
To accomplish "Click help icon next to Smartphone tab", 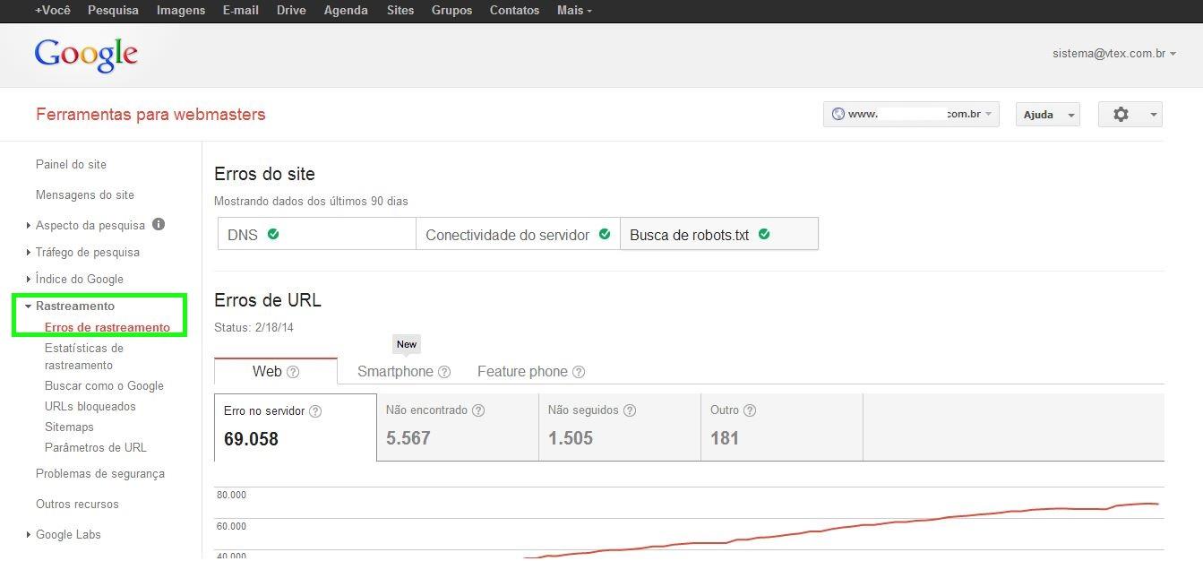I will pyautogui.click(x=444, y=372).
